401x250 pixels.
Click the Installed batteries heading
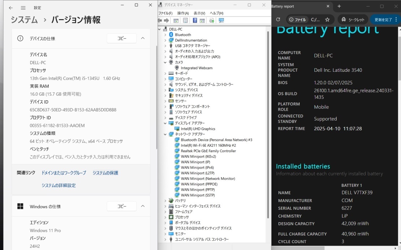point(303,166)
